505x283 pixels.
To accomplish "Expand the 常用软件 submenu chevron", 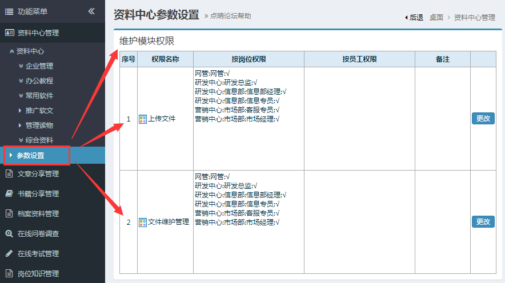I will [x=21, y=95].
